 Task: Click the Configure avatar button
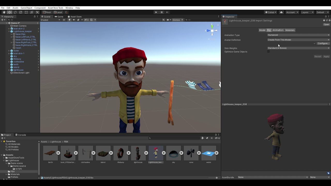pos(323,43)
